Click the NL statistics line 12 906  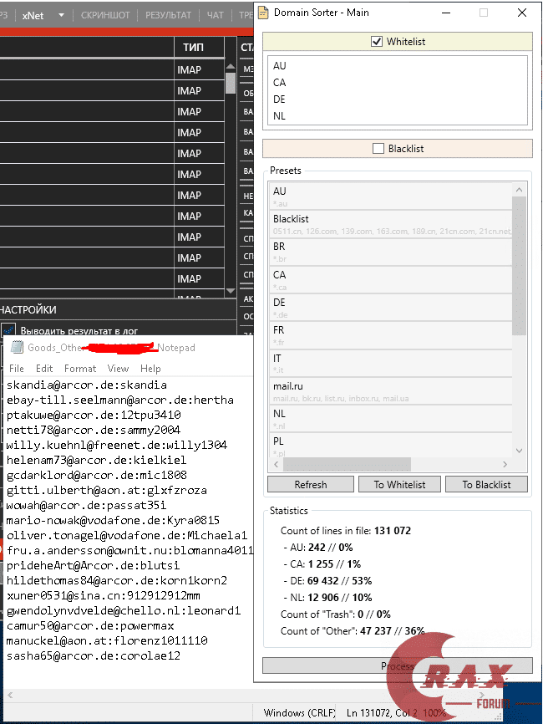(327, 598)
